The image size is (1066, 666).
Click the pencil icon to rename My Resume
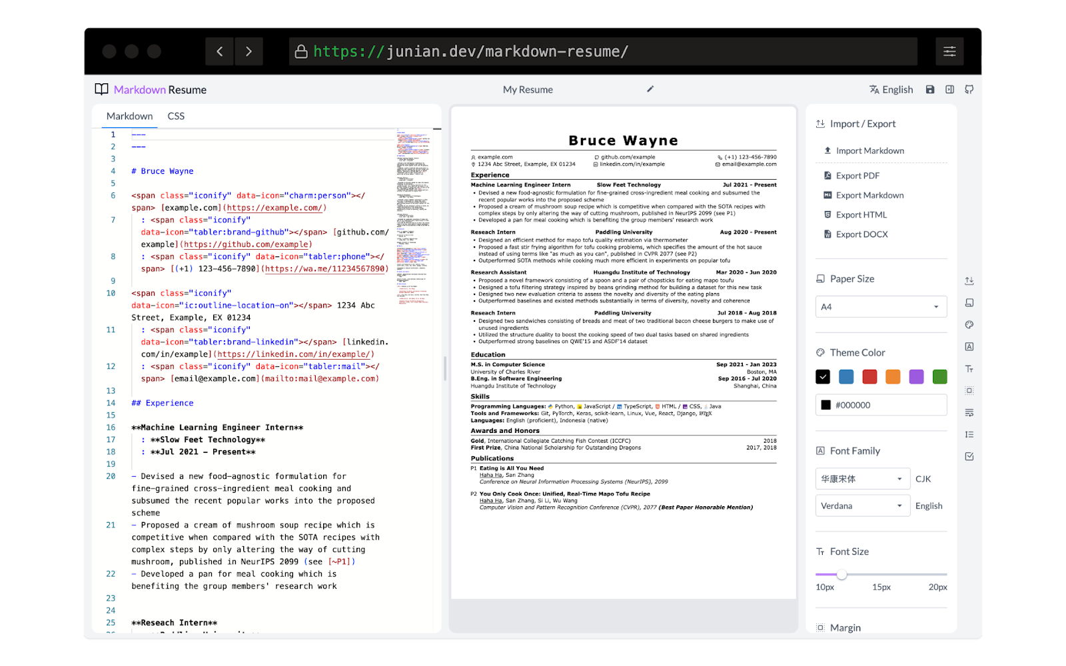tap(650, 89)
